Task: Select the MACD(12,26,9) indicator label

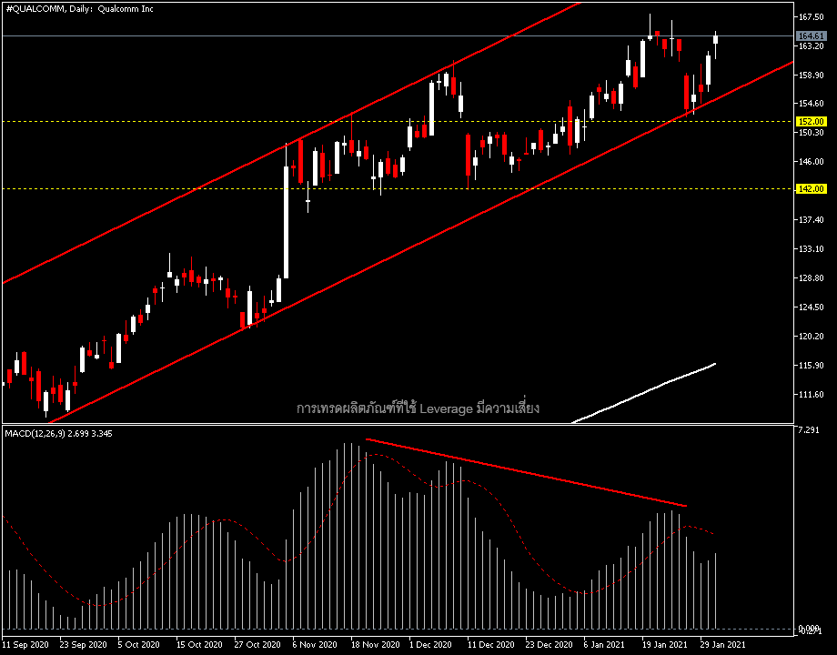Action: click(59, 433)
